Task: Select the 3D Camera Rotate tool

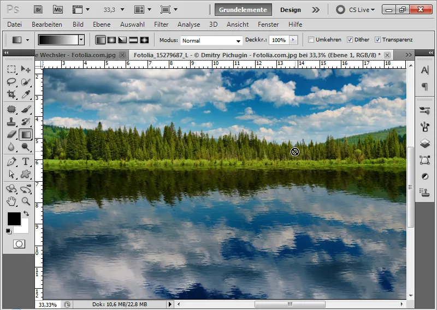Action: coord(26,189)
